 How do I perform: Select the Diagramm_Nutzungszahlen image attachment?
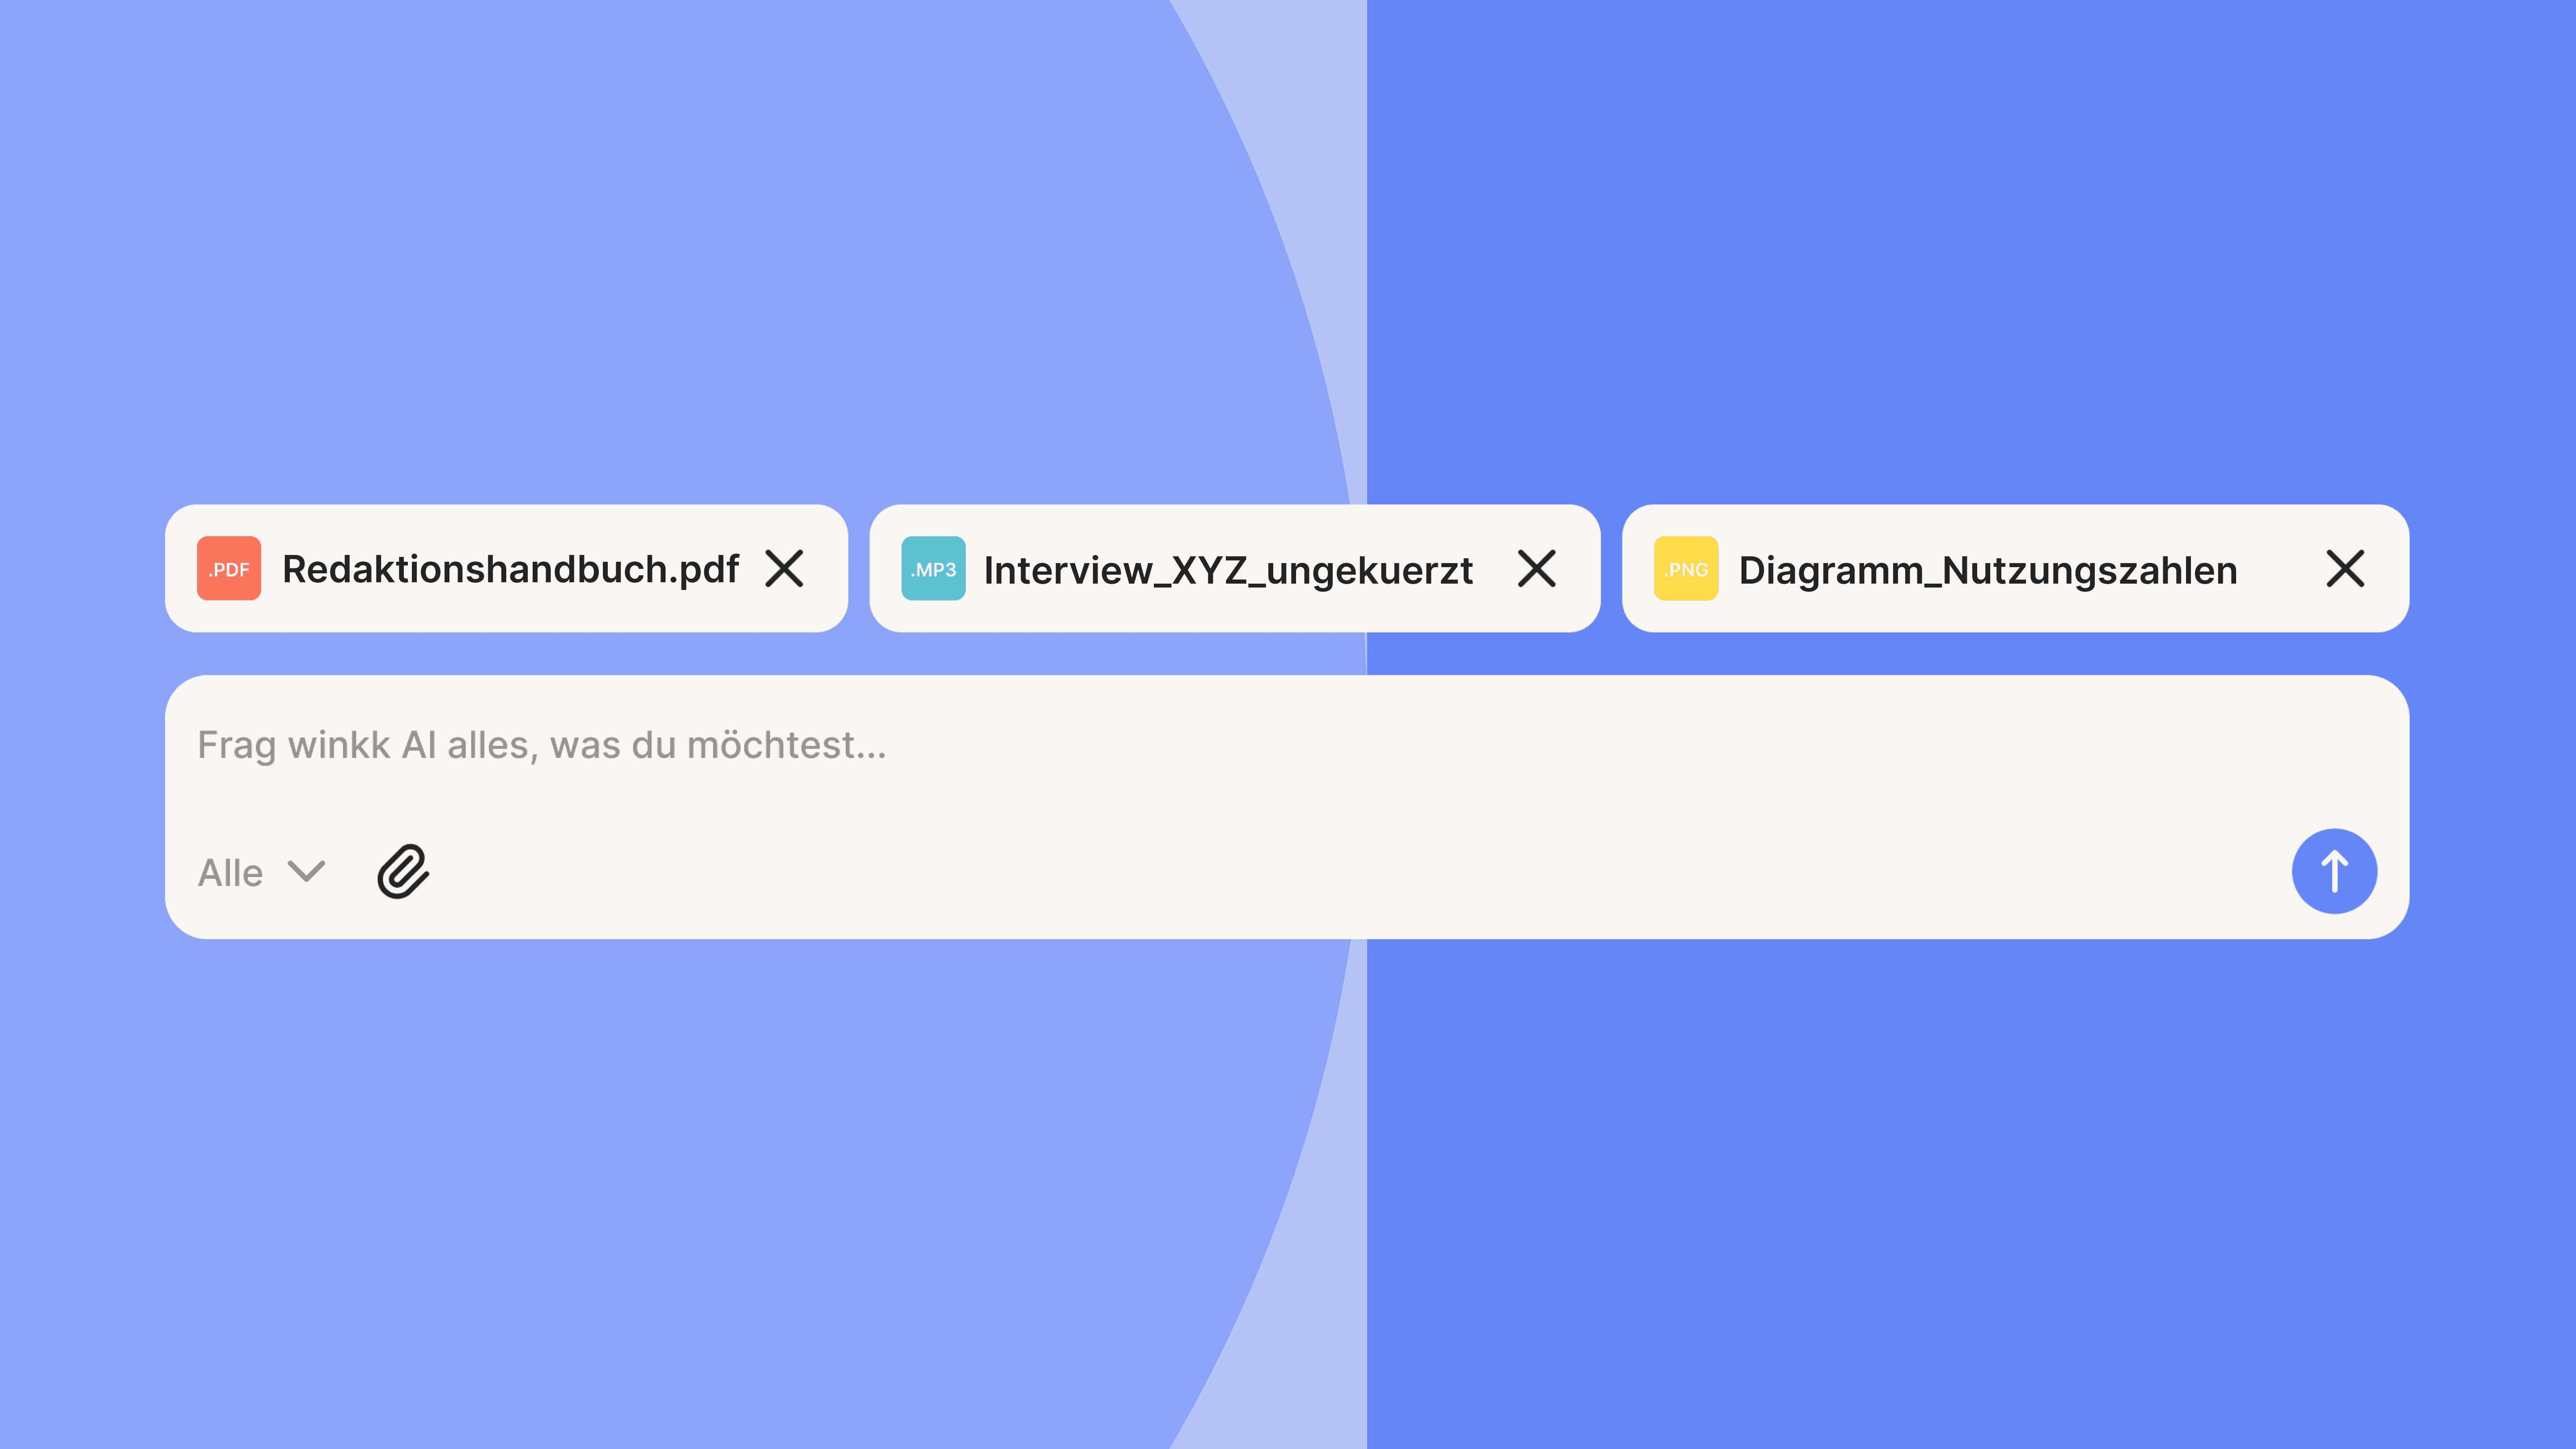(1987, 570)
